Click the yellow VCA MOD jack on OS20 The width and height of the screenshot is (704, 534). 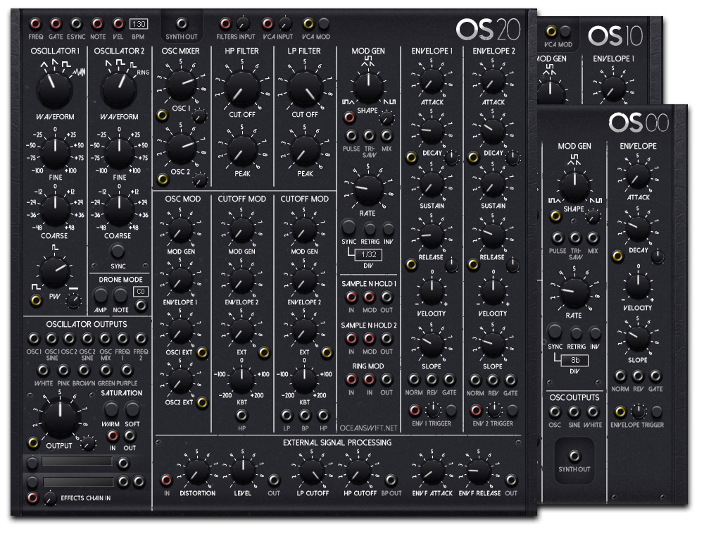[308, 23]
